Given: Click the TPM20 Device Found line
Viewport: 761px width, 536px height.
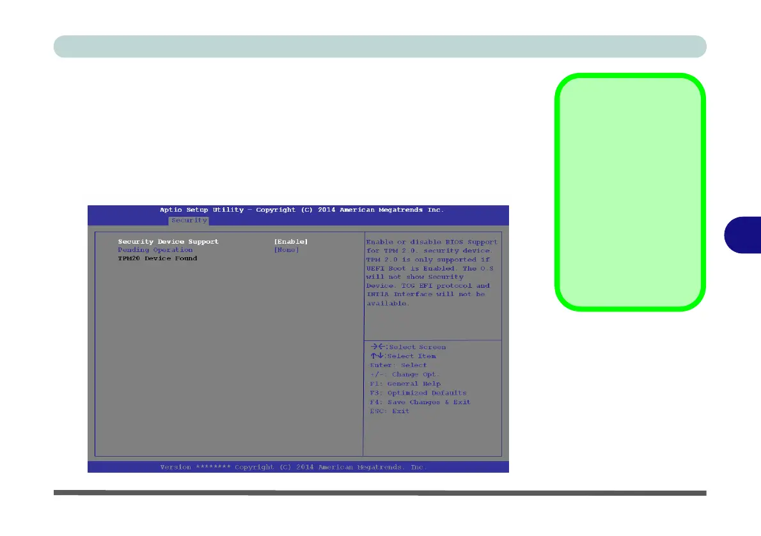Looking at the screenshot, I should point(157,258).
